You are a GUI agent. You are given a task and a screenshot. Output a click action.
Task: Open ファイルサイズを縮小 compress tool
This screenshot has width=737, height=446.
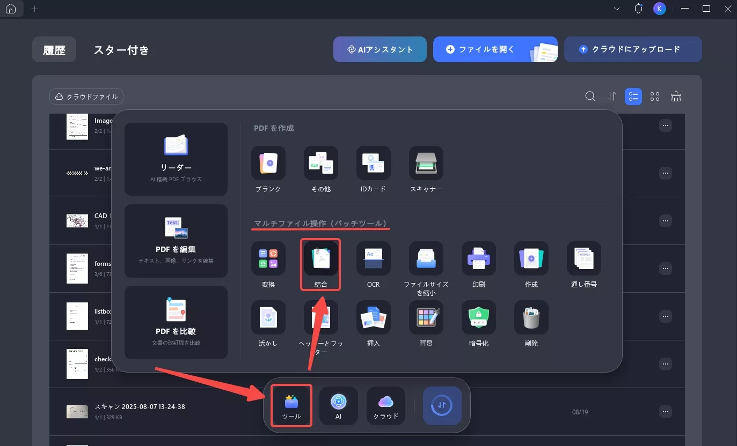[426, 258]
